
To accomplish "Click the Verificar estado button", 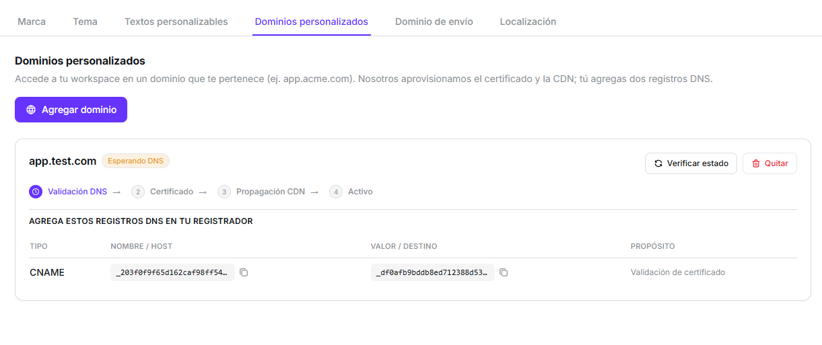I will [x=691, y=163].
